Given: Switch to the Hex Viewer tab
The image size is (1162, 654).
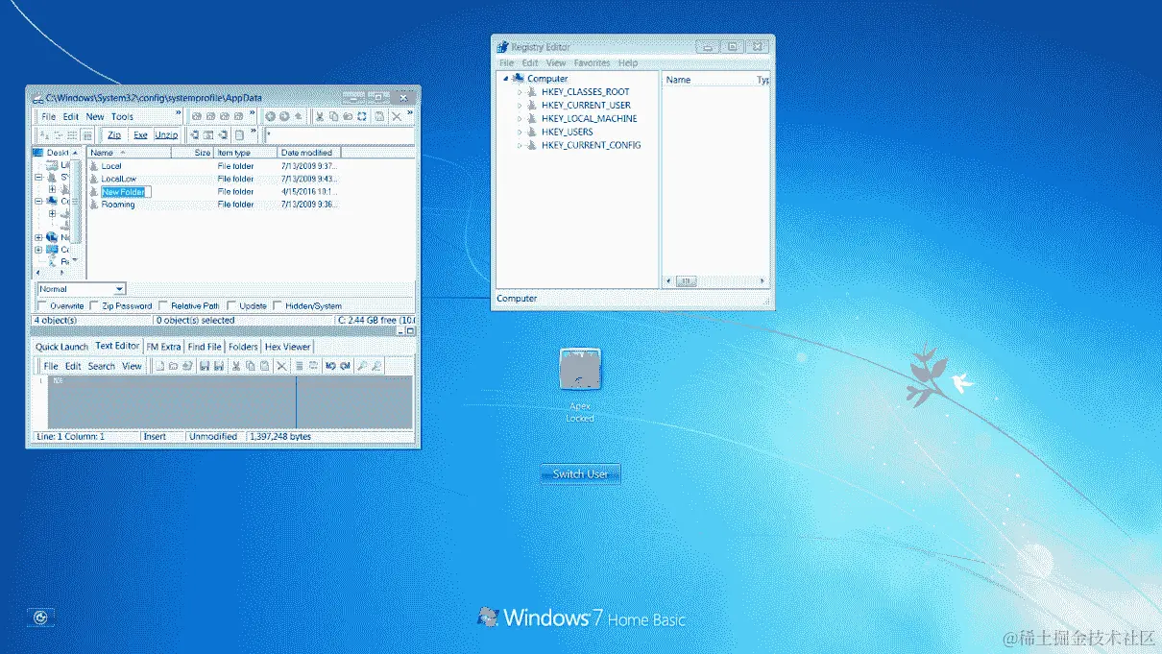Looking at the screenshot, I should pos(287,347).
